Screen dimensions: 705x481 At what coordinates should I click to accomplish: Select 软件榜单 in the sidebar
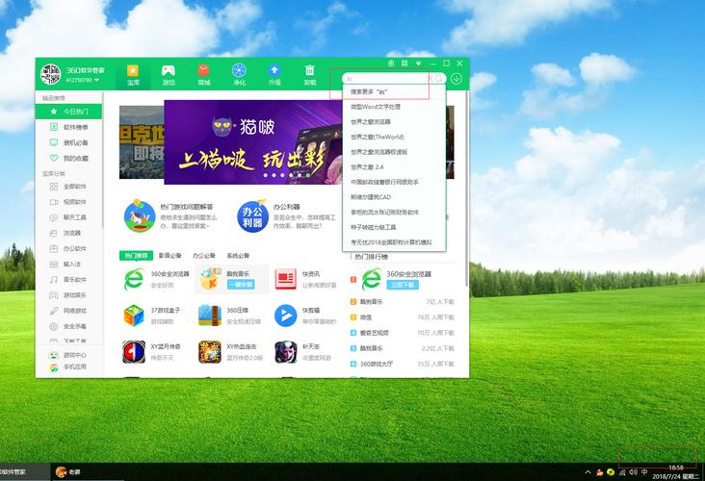click(75, 127)
